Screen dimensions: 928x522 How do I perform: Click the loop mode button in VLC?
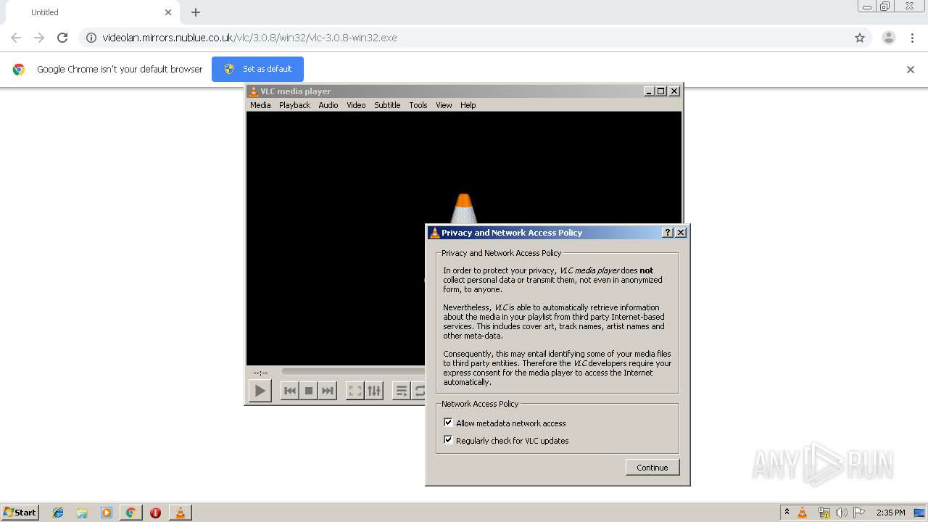click(x=419, y=391)
